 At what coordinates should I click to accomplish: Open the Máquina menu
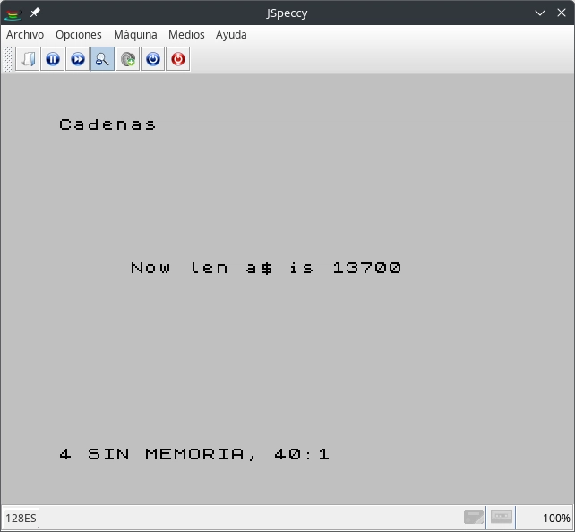pyautogui.click(x=135, y=35)
